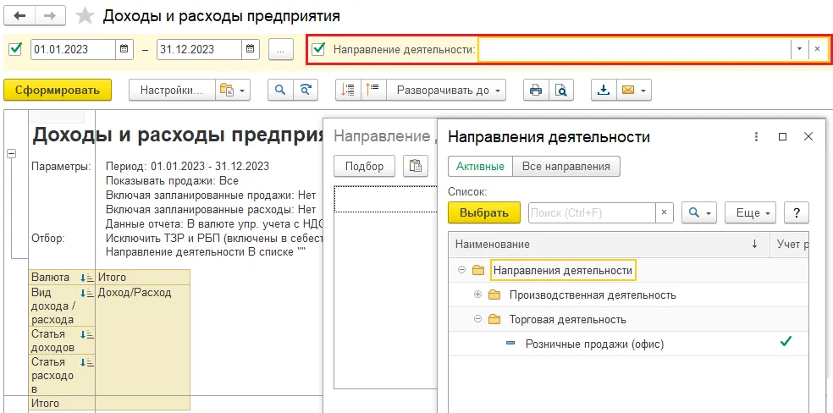The height and width of the screenshot is (413, 833).
Task: Collapse the Торговая деятельность folder
Action: pyautogui.click(x=477, y=319)
